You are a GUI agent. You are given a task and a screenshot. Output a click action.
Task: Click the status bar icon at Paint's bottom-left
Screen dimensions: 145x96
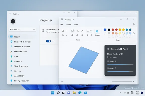tap(62, 81)
